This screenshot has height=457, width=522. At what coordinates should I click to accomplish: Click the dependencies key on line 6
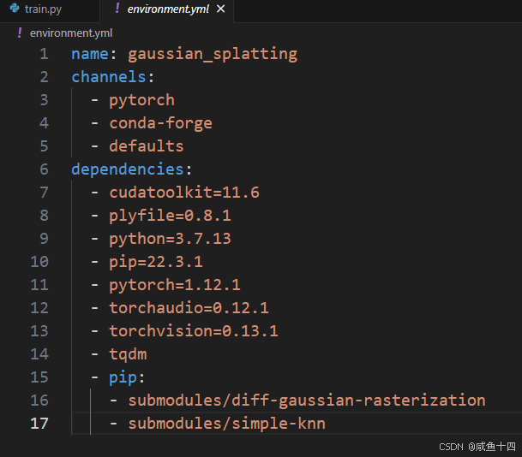[127, 169]
